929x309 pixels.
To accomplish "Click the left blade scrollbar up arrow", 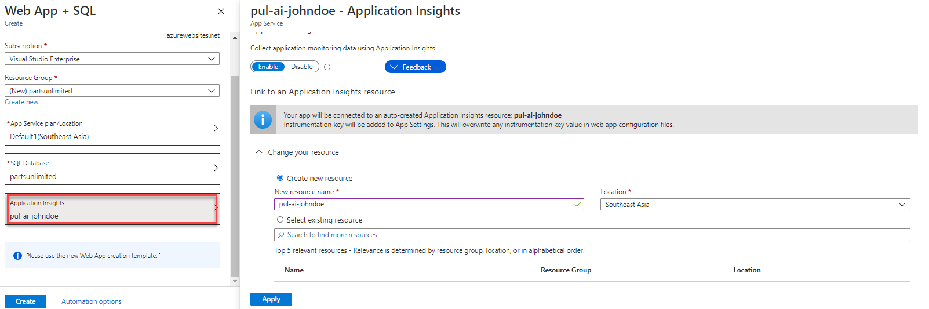I will tap(235, 38).
